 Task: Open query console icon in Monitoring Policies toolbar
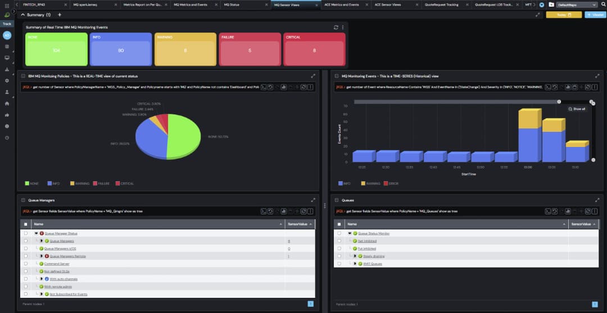click(x=264, y=88)
